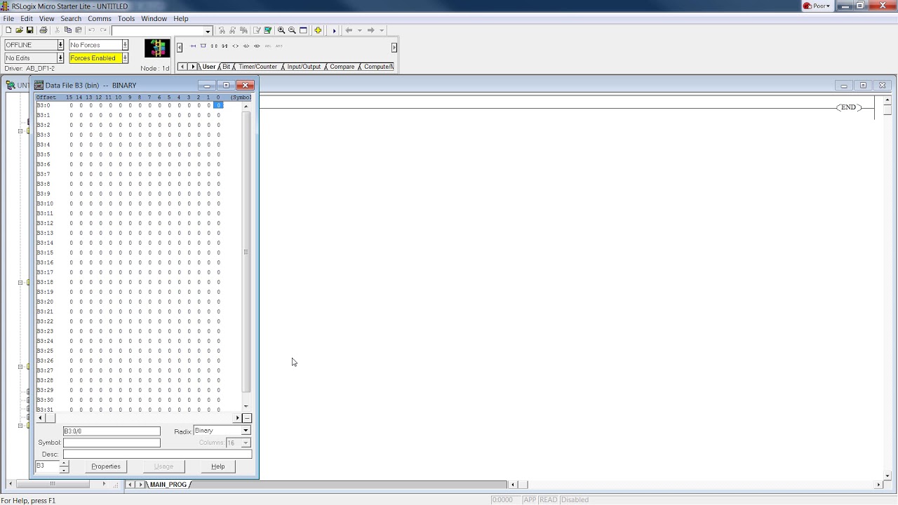Create a new file with the New icon
Screen dimensions: 898x505
(8, 30)
